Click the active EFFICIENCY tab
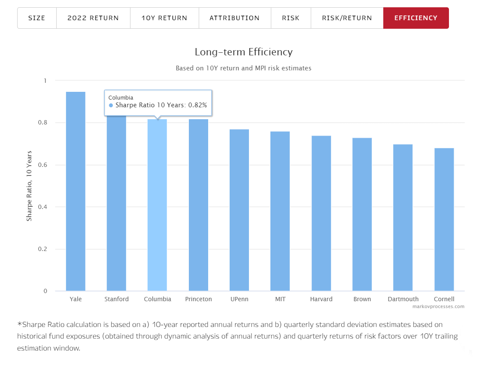Screen dimensions: 482x366 point(416,18)
